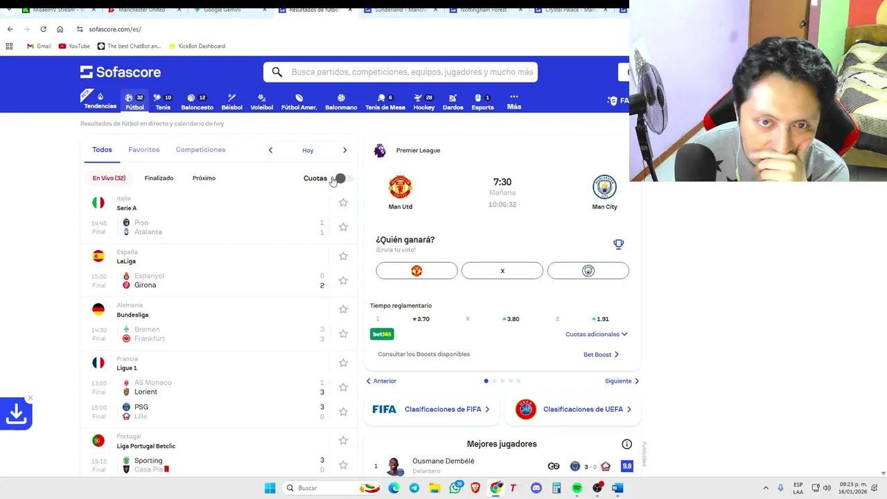Open the Tenis de Mesa section

pos(385,101)
